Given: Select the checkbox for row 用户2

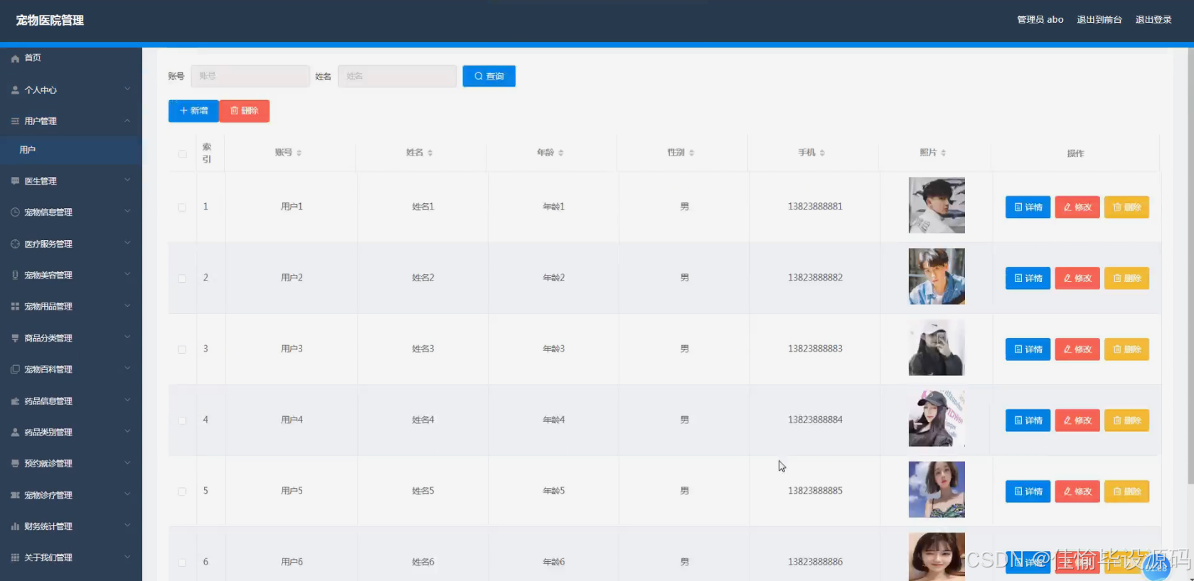Looking at the screenshot, I should 182,278.
